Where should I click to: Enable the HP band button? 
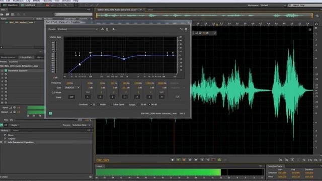coord(71,97)
